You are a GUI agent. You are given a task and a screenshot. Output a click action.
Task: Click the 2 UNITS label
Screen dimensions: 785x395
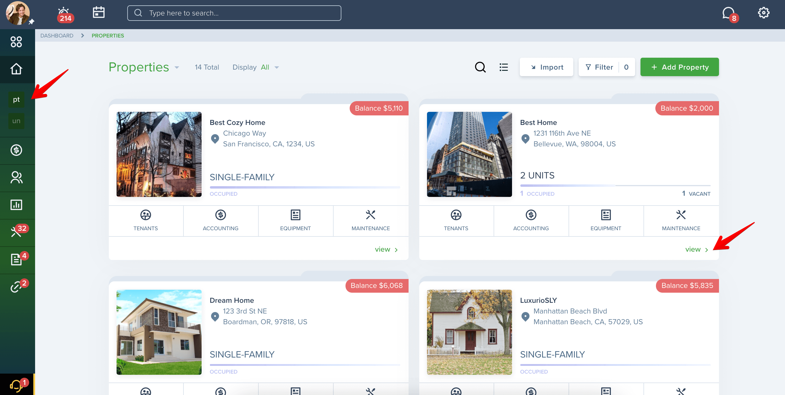tap(537, 175)
